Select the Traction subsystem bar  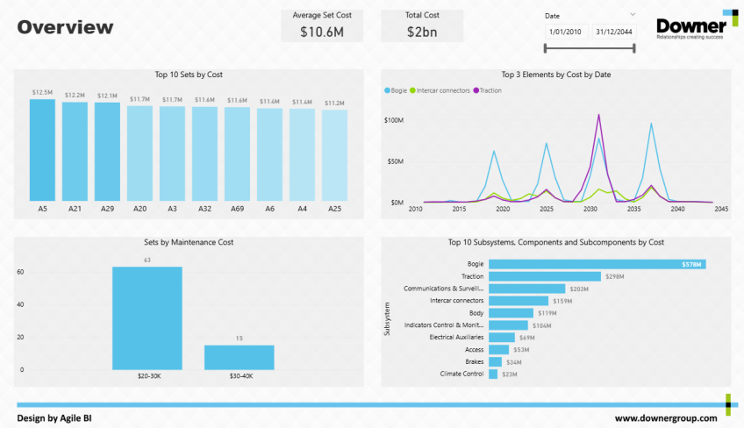pos(544,276)
